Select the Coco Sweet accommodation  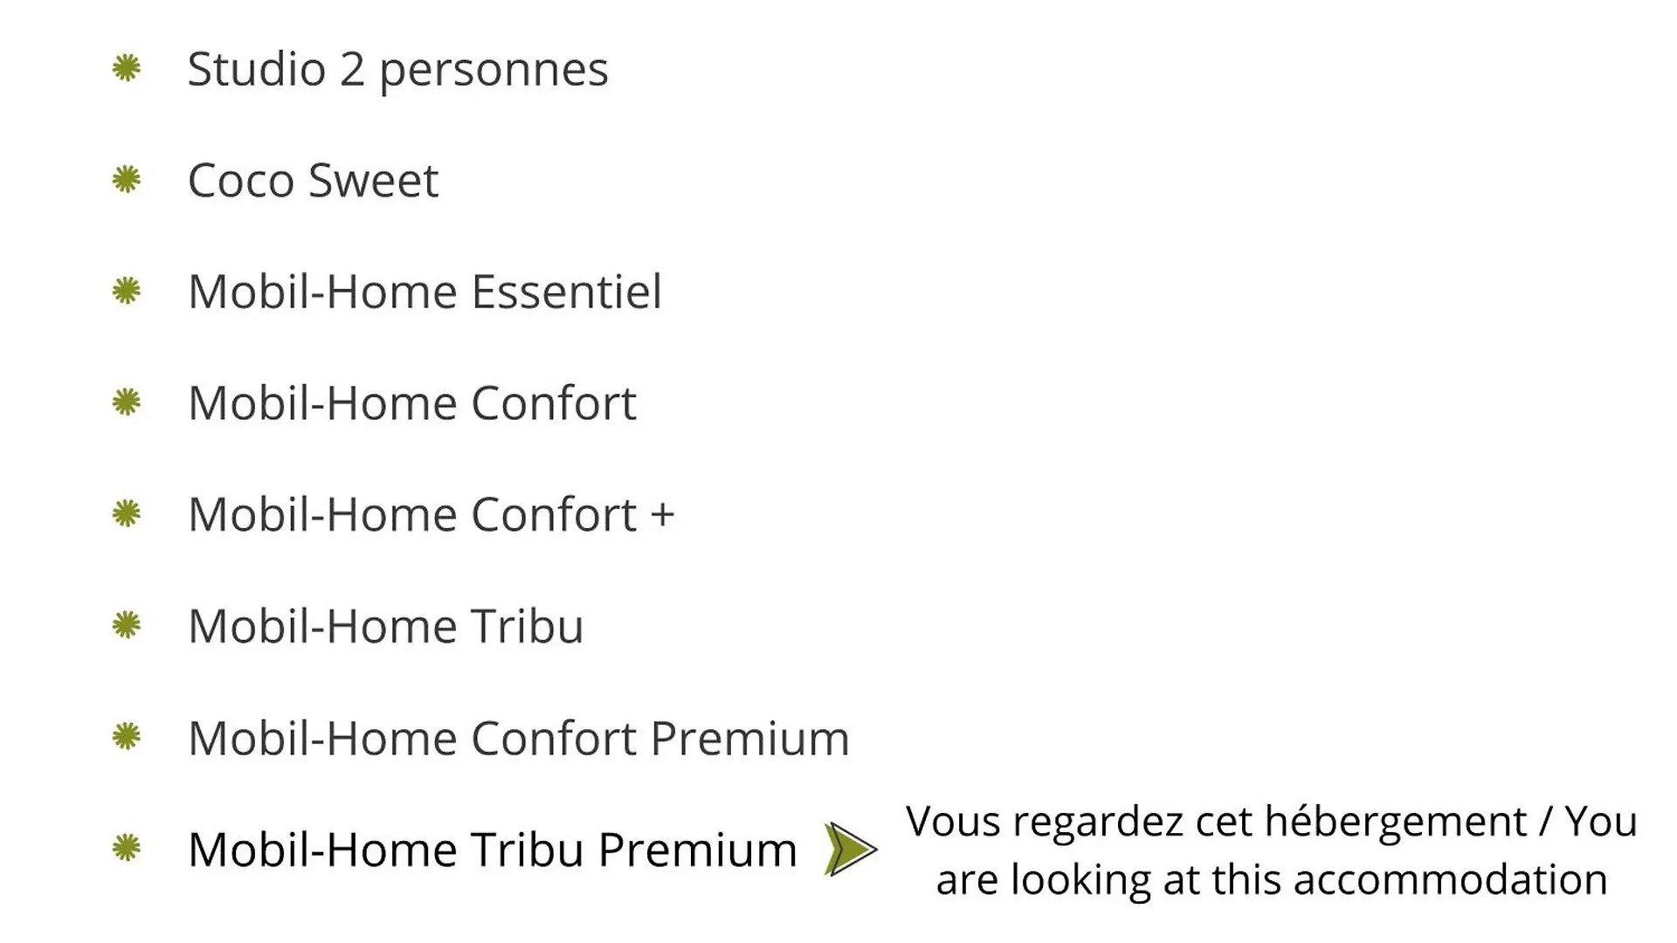pyautogui.click(x=313, y=181)
